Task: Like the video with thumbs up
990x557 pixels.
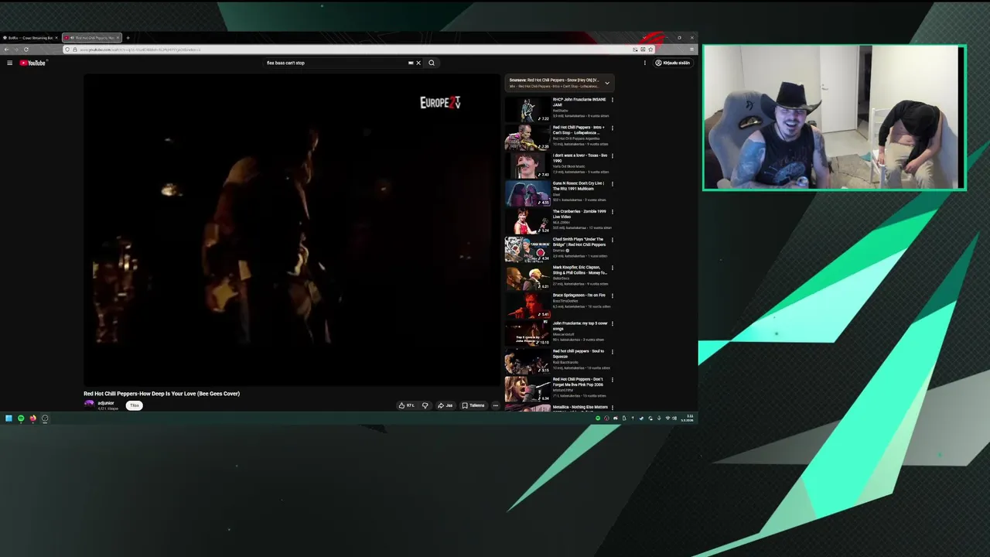Action: (406, 405)
